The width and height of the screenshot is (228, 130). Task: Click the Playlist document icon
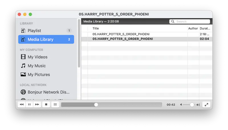(23, 31)
